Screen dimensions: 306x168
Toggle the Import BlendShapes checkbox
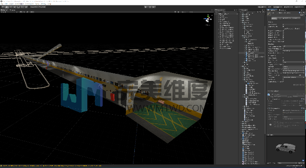click(283, 31)
